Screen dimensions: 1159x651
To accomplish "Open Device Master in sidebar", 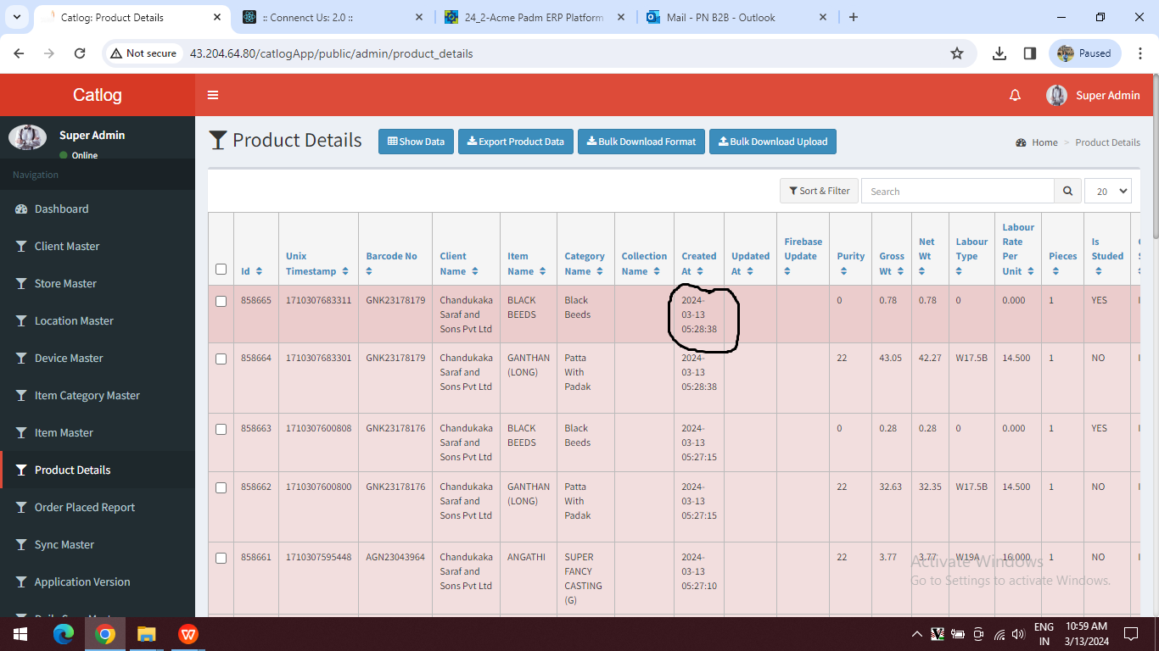I will (x=98, y=358).
